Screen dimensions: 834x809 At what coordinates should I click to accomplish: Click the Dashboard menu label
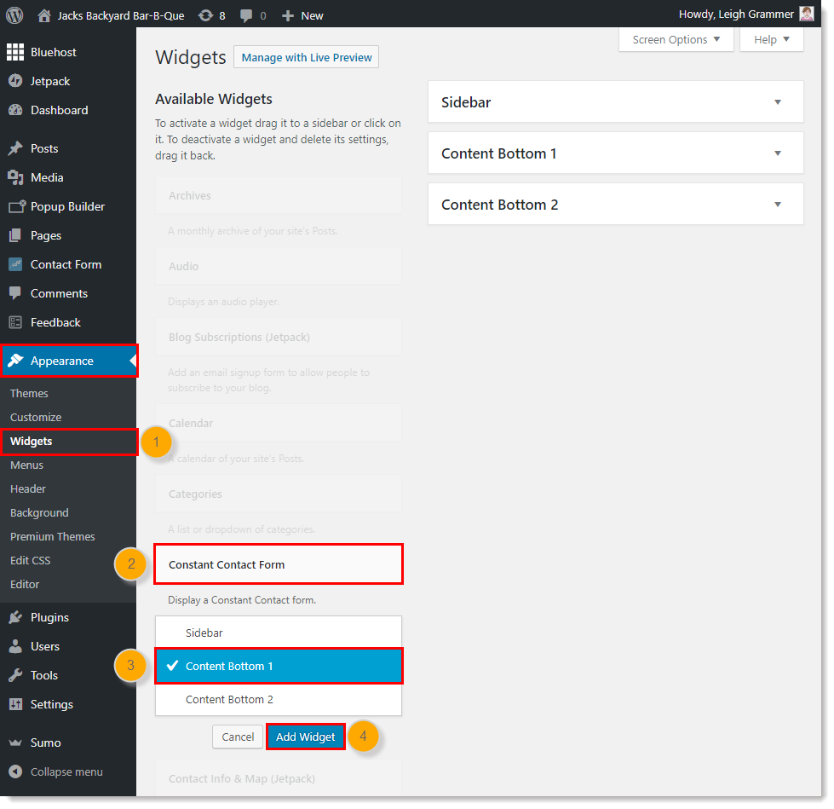click(x=59, y=110)
